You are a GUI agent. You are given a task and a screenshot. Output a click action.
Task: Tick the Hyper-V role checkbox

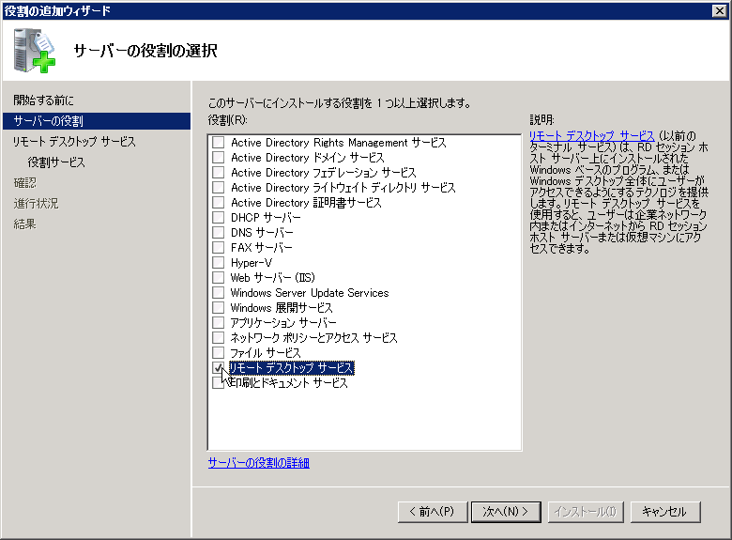218,262
